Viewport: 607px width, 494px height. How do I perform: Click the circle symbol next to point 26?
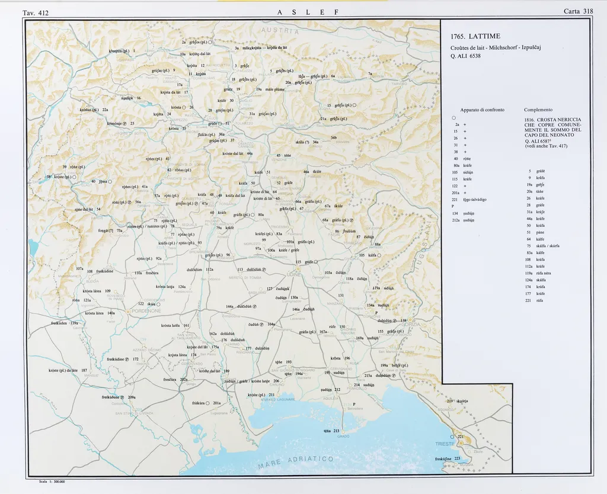pos(184,107)
